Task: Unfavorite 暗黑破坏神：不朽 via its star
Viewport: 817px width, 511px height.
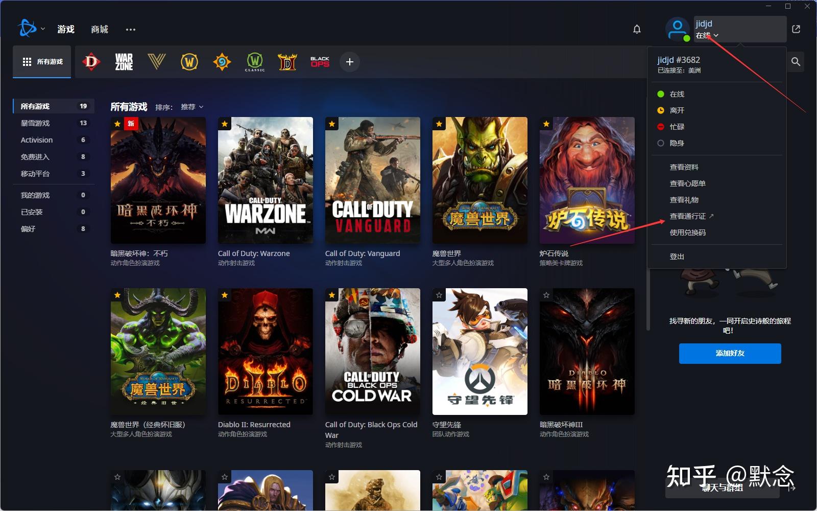Action: tap(117, 124)
